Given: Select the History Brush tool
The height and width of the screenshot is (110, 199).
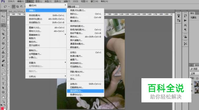Looking at the screenshot, I should (3, 57).
